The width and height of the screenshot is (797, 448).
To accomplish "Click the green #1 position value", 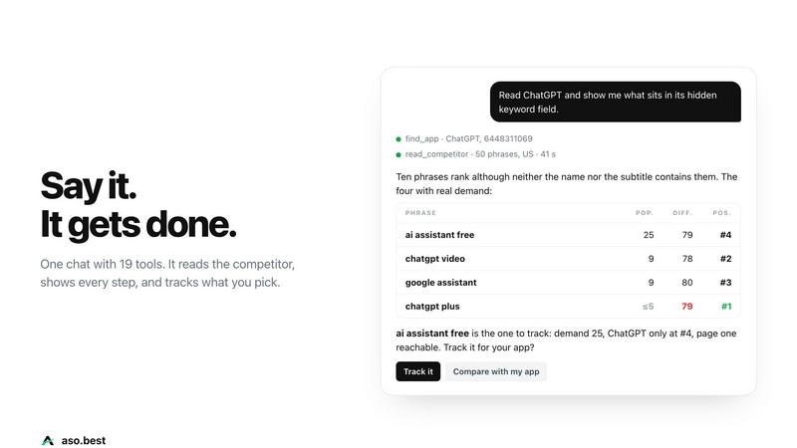I will click(x=726, y=307).
